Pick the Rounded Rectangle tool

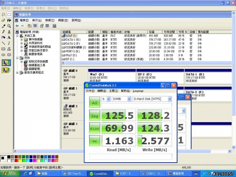pos(9,55)
